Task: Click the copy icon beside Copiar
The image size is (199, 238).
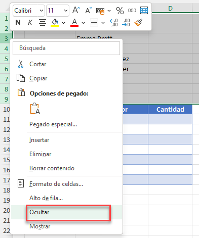Action: [x=21, y=78]
